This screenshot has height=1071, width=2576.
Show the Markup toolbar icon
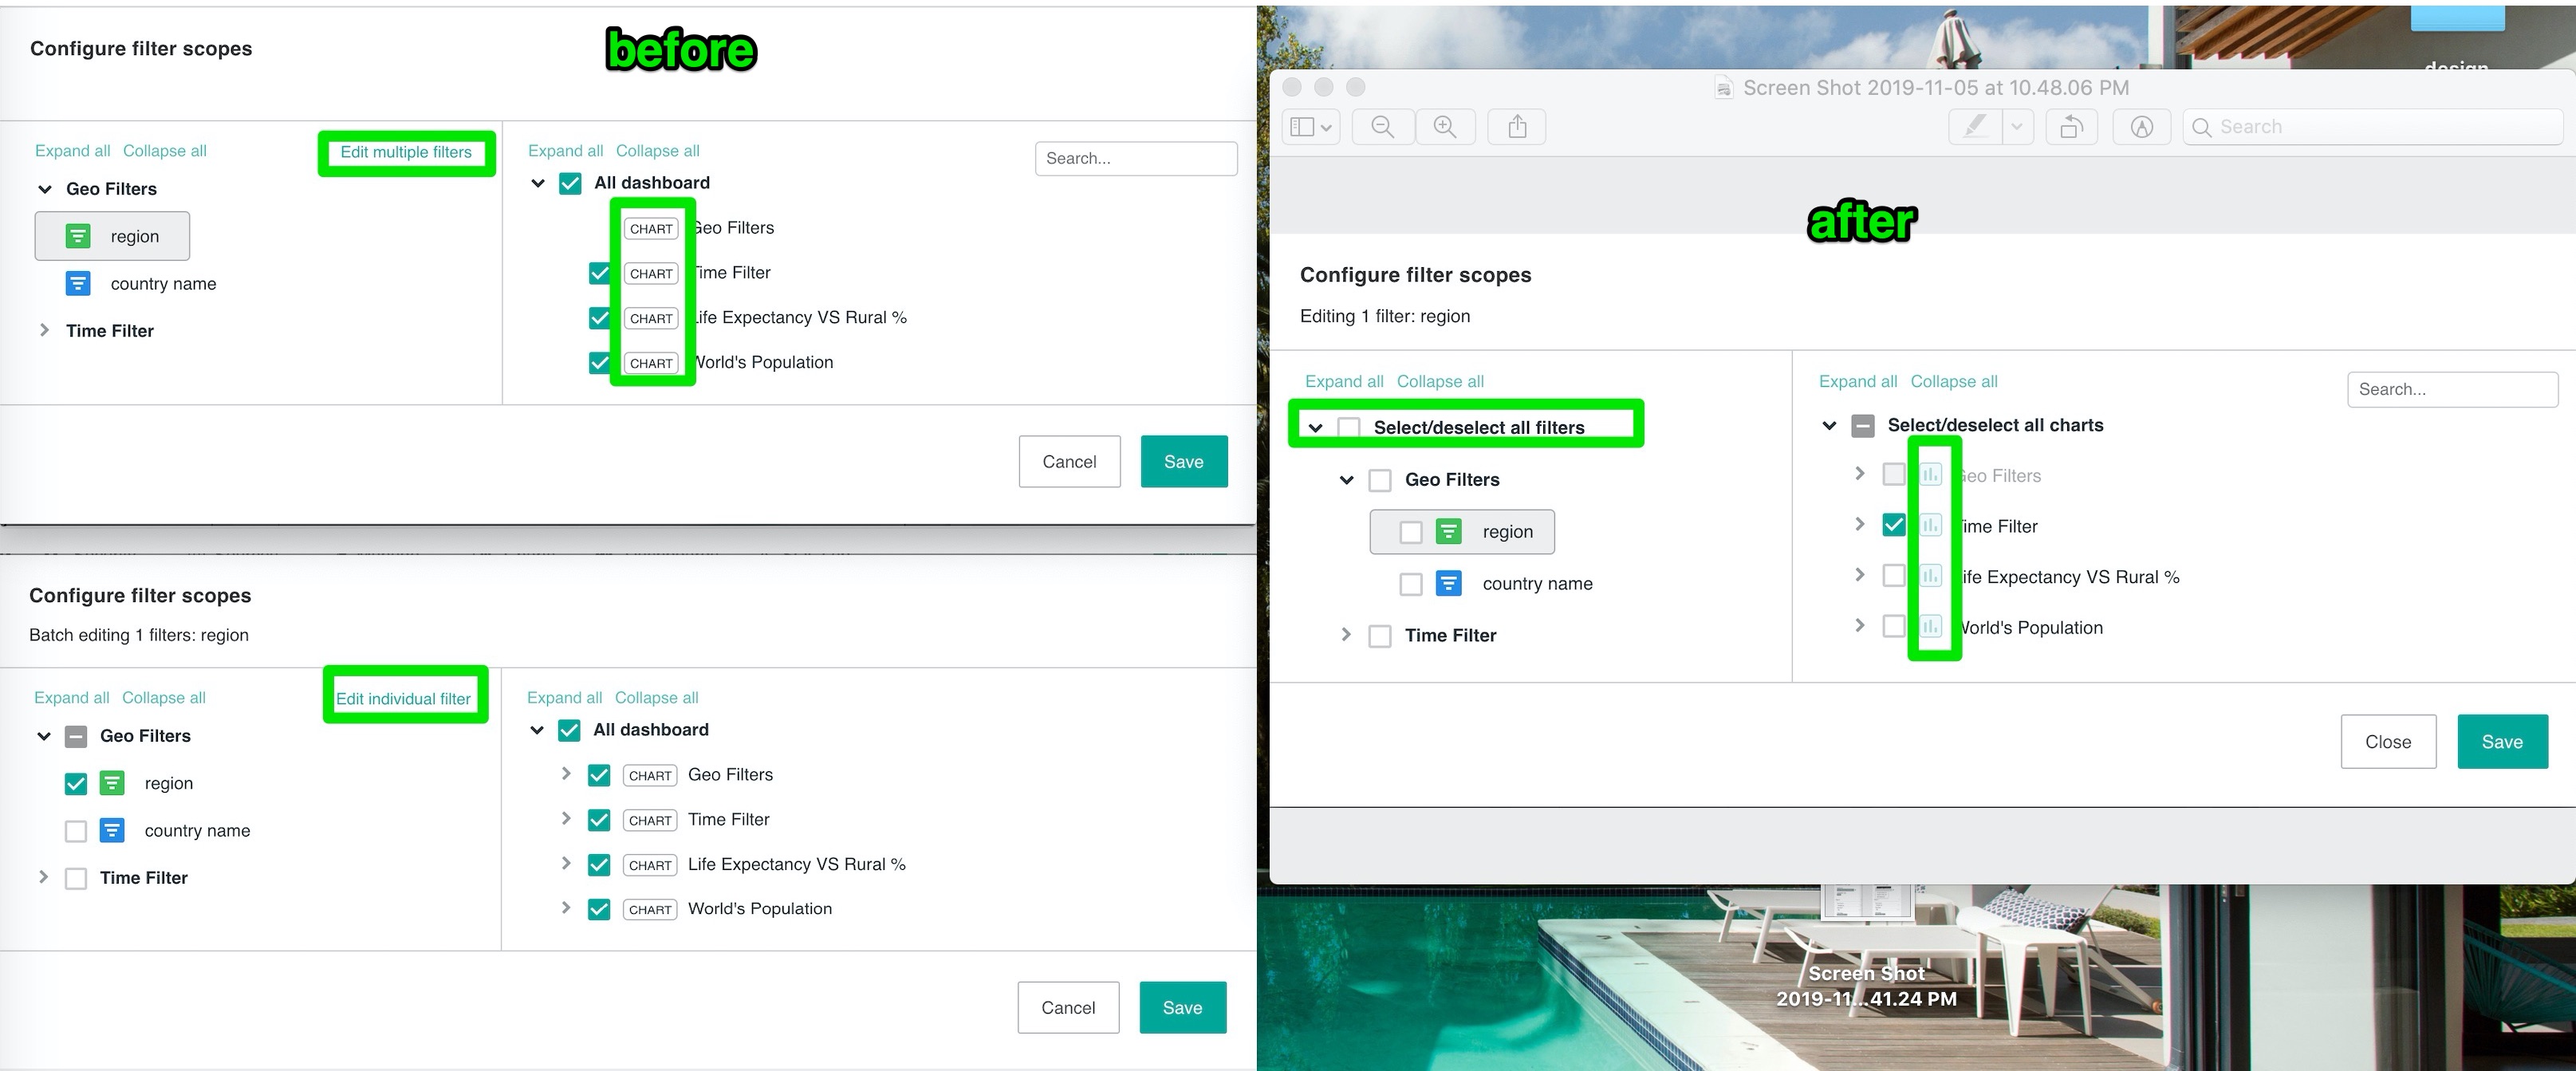click(x=2141, y=127)
